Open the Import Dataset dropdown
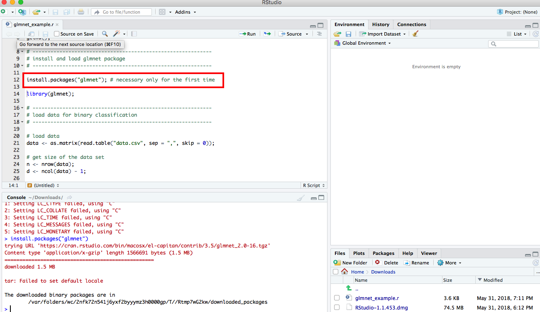 point(383,34)
